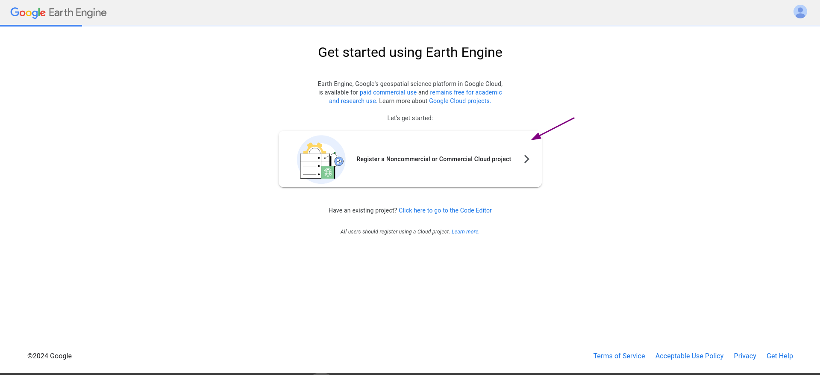Click the blue loading progress bar under the header

point(41,26)
